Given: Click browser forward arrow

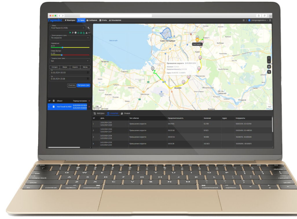Looking at the screenshot, I should click(63, 16).
